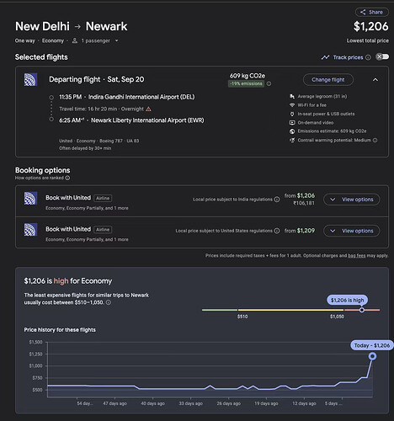The width and height of the screenshot is (394, 421).
Task: Click the price range indicator marker
Action: [362, 310]
